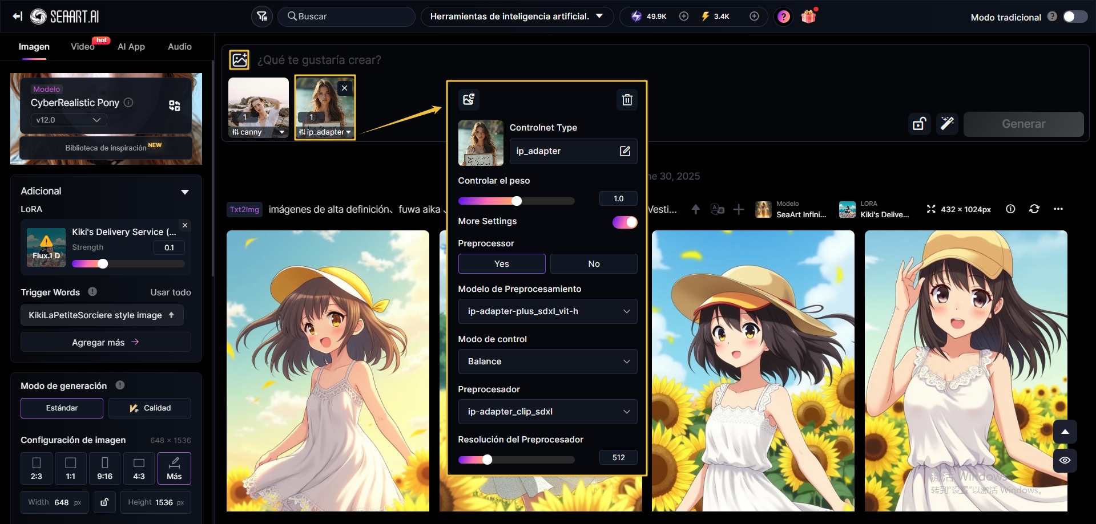
Task: Click the Controlar el peso slider handle
Action: [517, 201]
